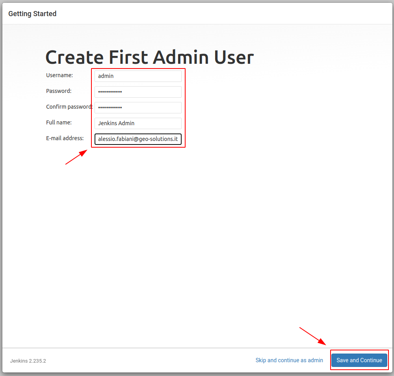Click the Jenkins 2.235.2 version text
This screenshot has height=376, width=394.
[x=28, y=361]
